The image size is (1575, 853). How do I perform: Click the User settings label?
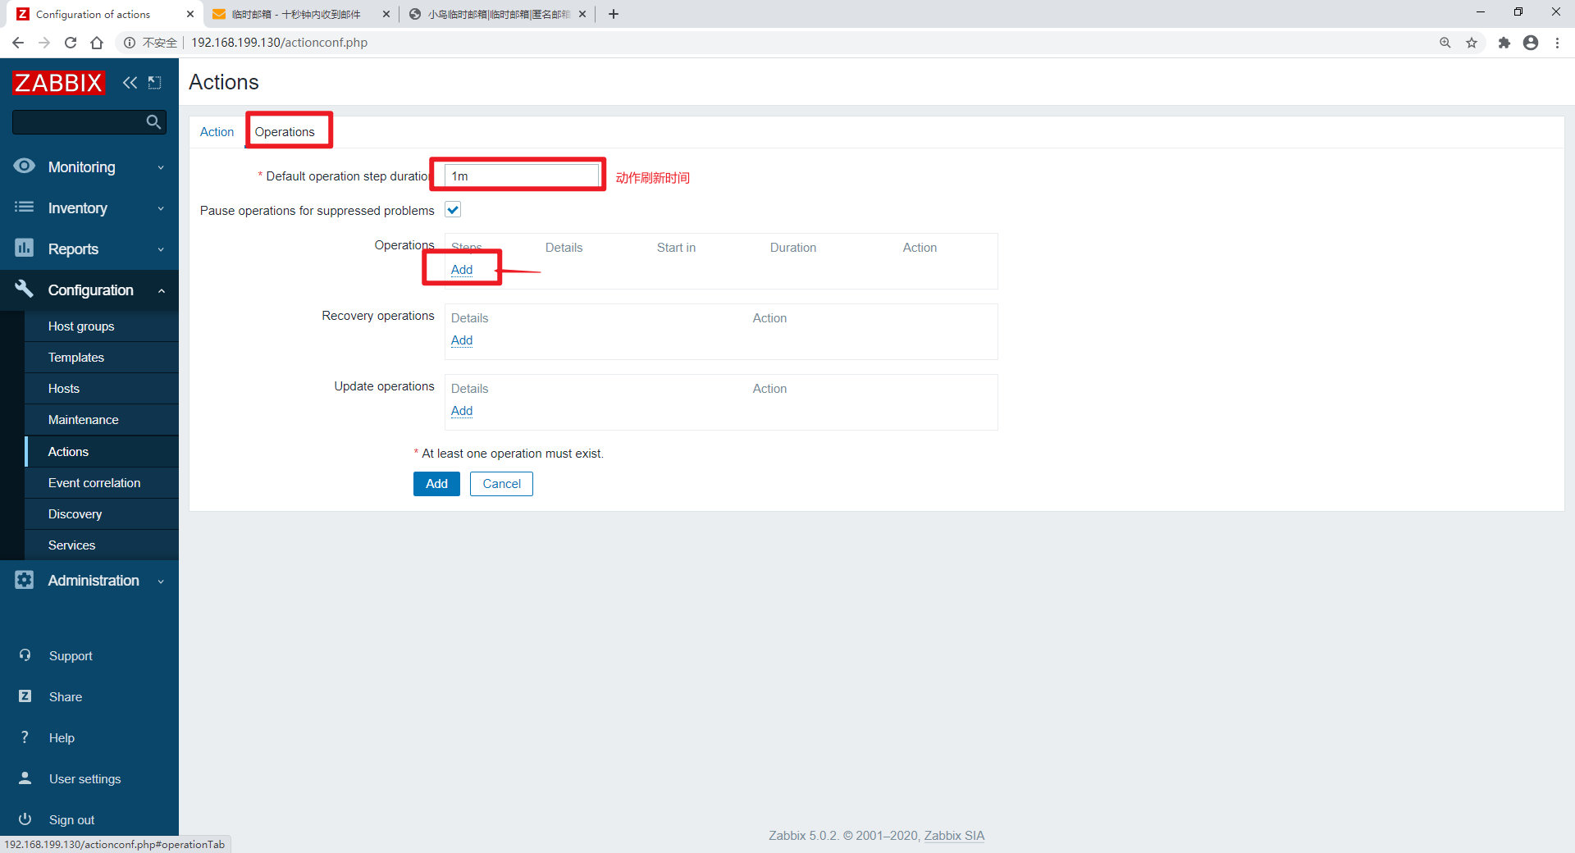pyautogui.click(x=84, y=779)
